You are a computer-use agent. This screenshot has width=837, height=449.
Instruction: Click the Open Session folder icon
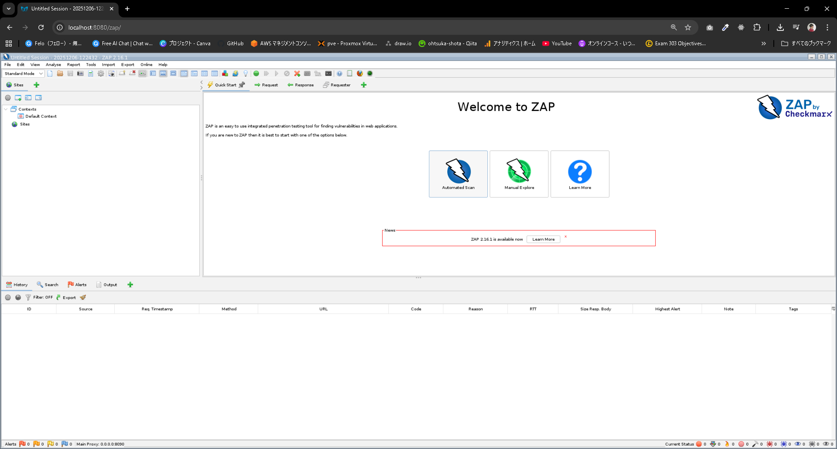[x=60, y=74]
